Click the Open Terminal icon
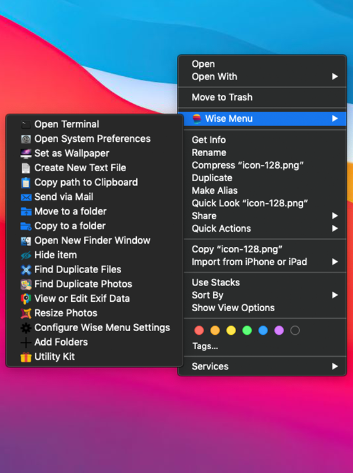This screenshot has width=353, height=473. pos(26,124)
